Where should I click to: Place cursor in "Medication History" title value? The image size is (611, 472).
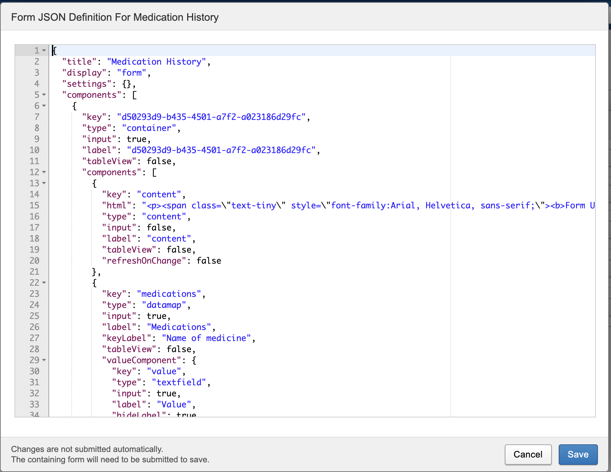point(156,62)
